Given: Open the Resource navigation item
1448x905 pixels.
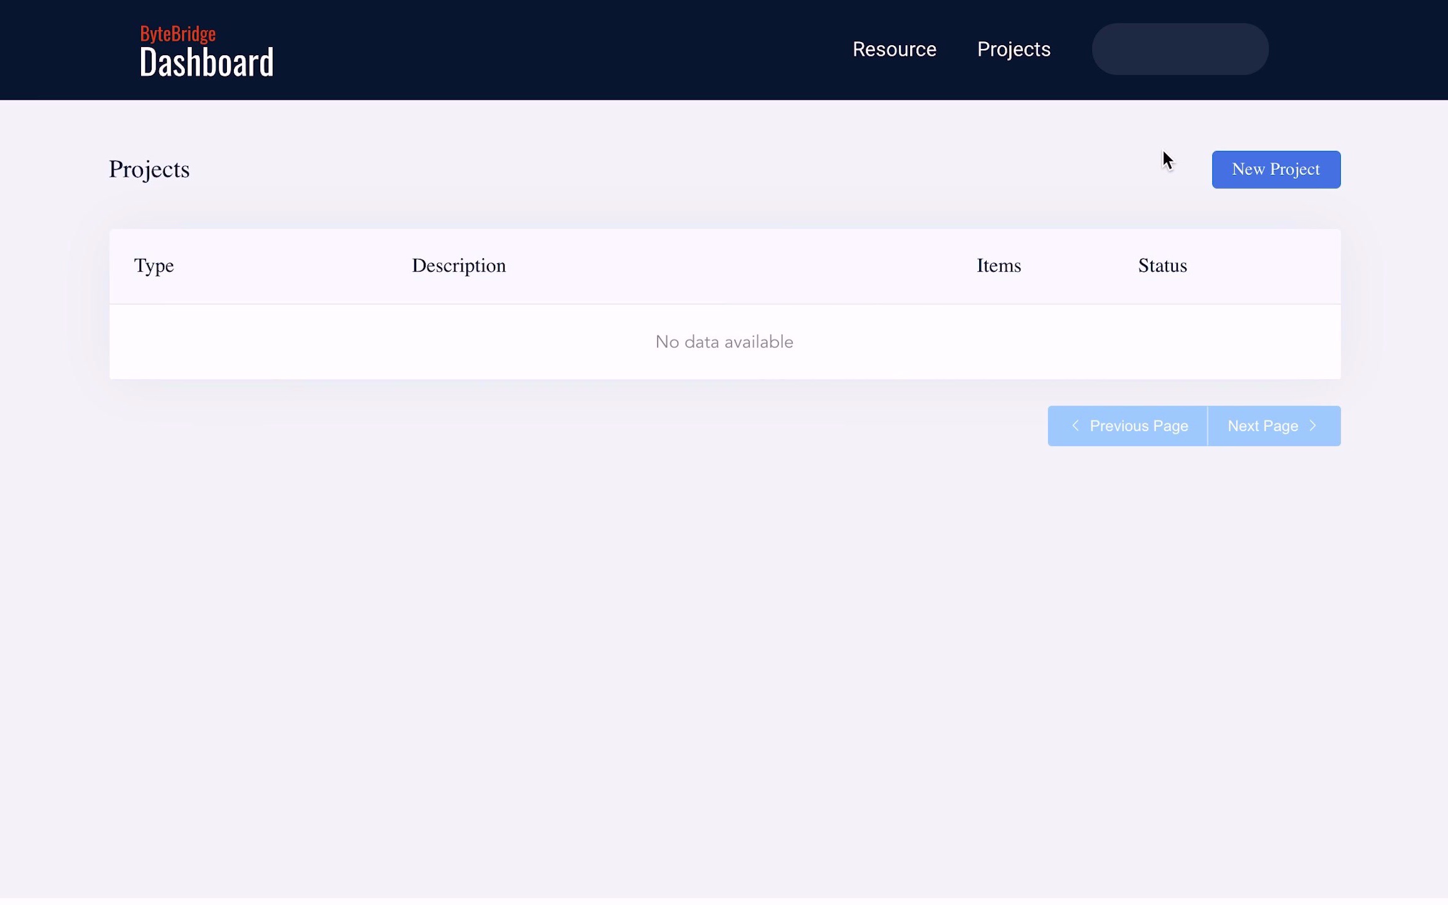Looking at the screenshot, I should coord(894,50).
